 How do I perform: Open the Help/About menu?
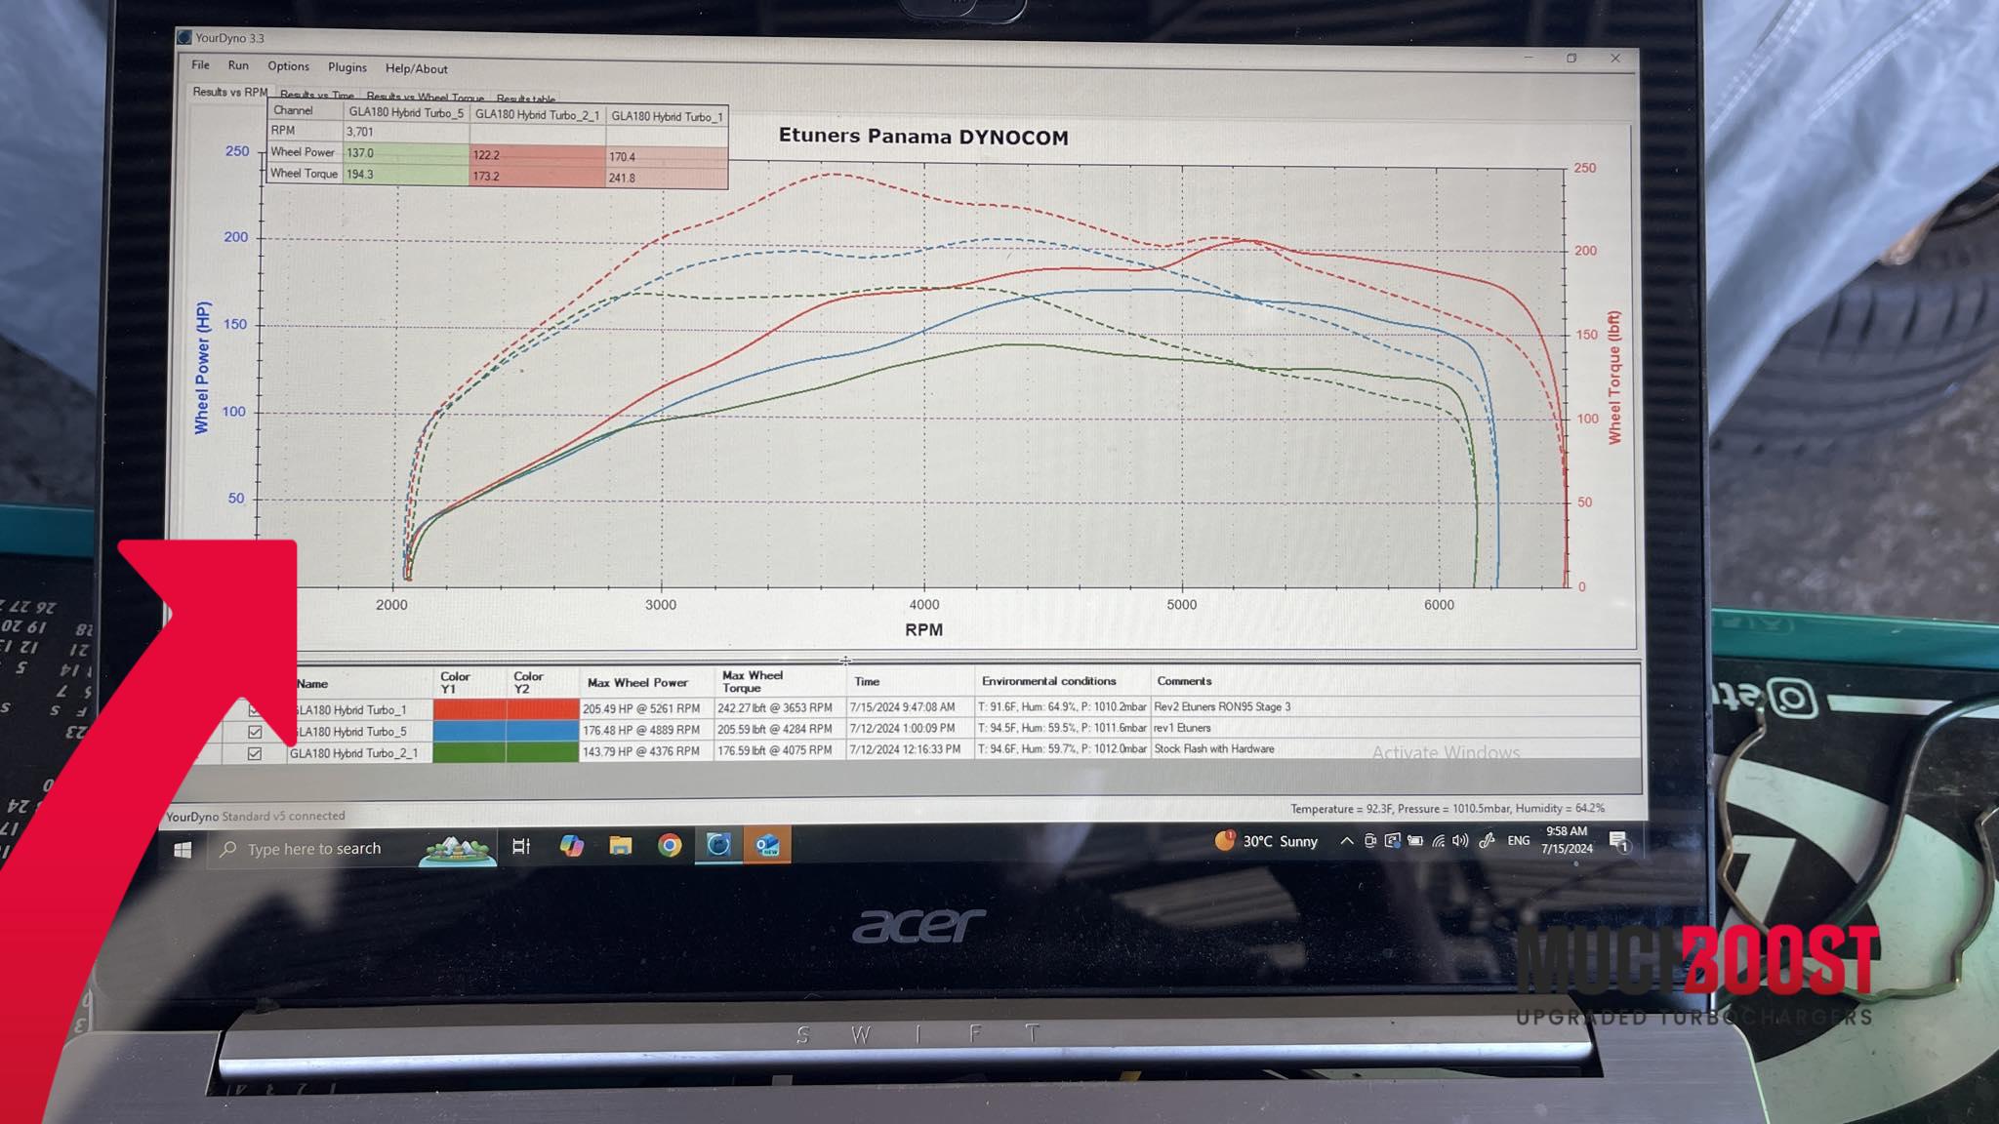pyautogui.click(x=416, y=68)
